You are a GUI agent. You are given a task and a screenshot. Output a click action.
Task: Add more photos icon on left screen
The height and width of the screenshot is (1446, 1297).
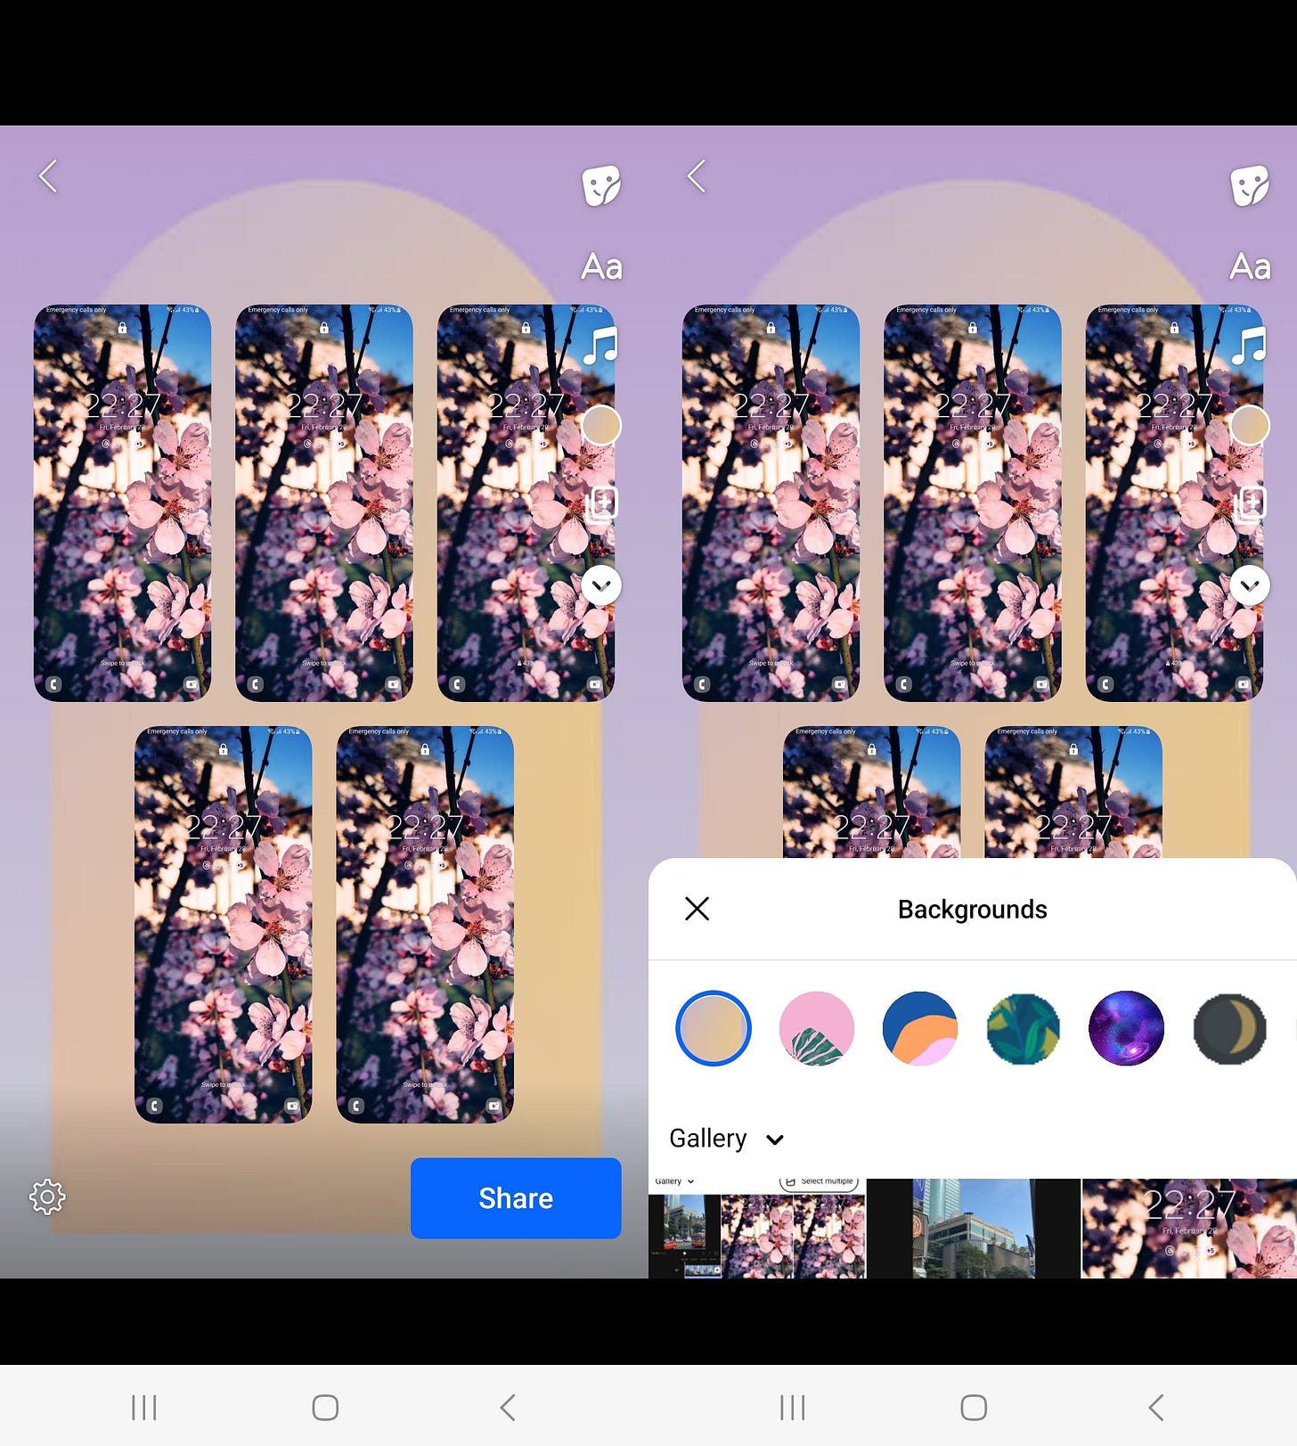[602, 504]
